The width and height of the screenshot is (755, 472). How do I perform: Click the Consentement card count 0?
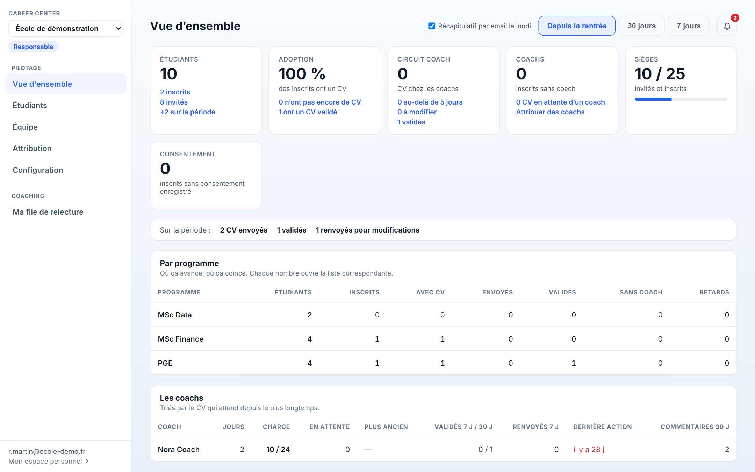(x=165, y=169)
